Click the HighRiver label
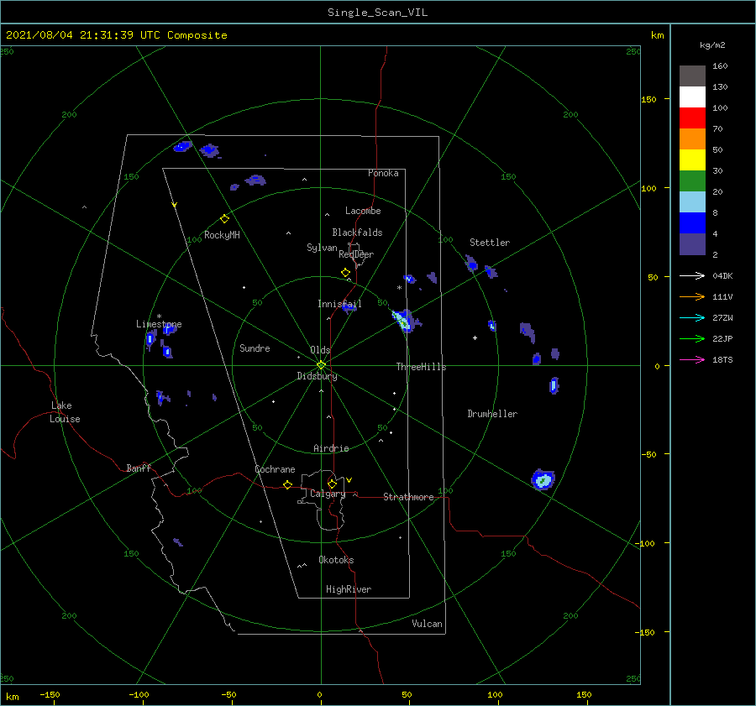 click(349, 589)
